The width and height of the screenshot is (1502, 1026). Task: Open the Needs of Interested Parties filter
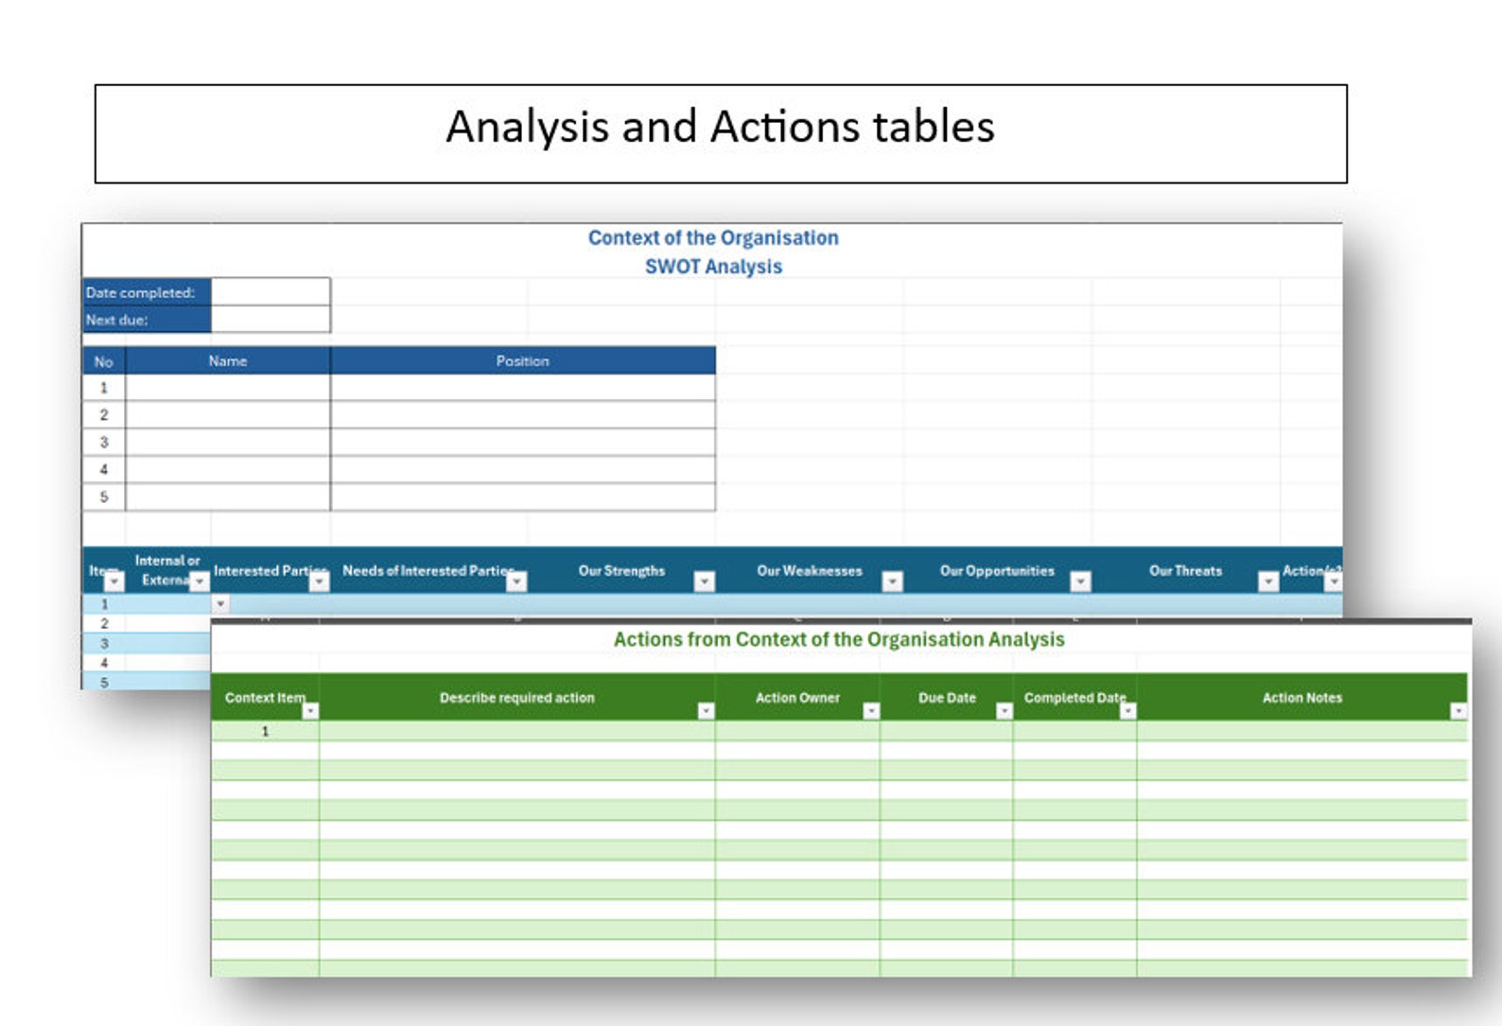coord(516,582)
